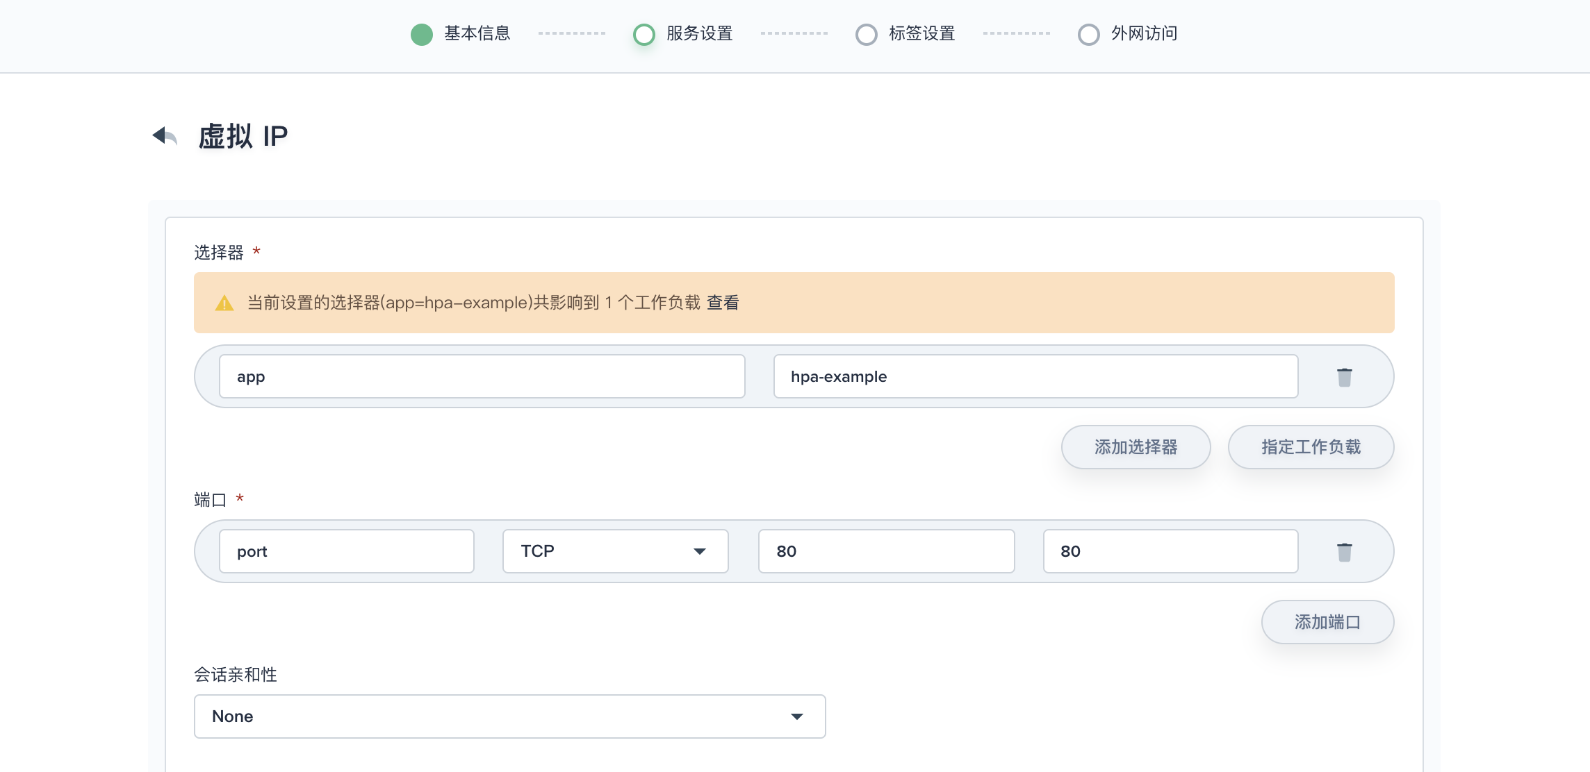Open the 会话亲和性 None dropdown

tap(509, 716)
